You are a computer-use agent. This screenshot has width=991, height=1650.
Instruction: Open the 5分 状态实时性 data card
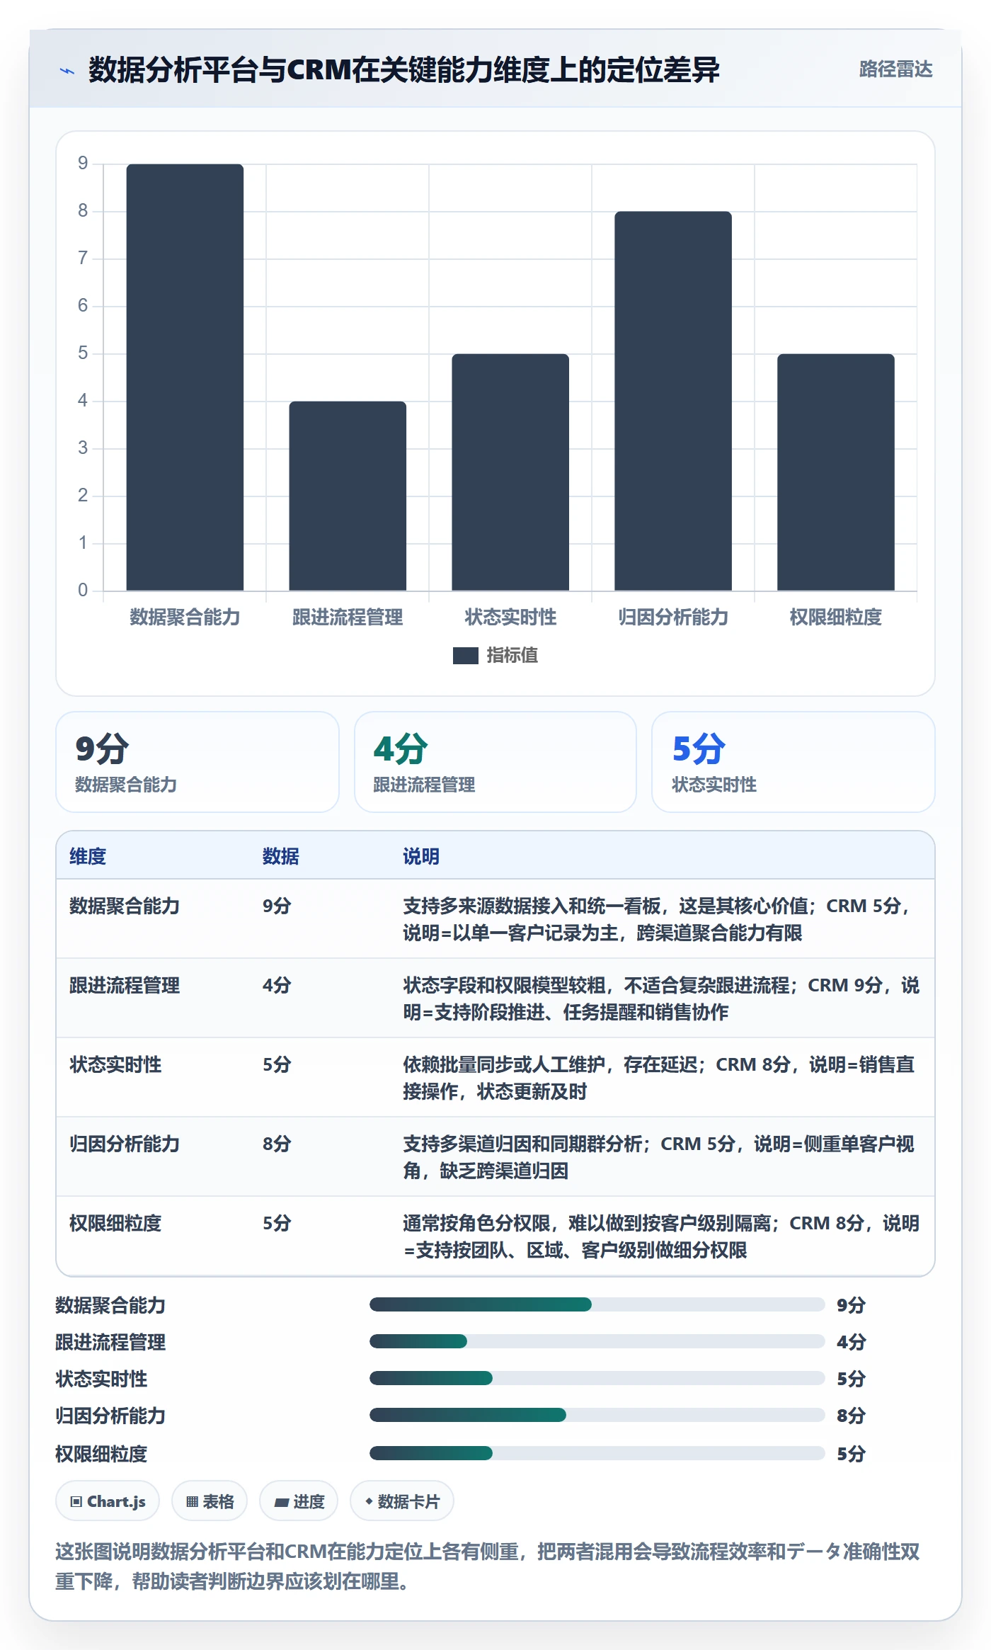coord(794,762)
